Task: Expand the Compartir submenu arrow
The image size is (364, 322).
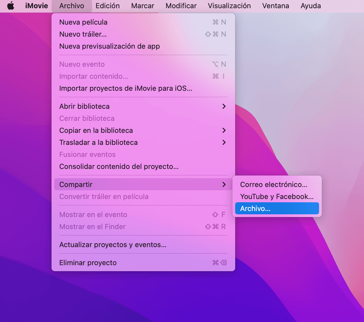Action: click(x=224, y=184)
